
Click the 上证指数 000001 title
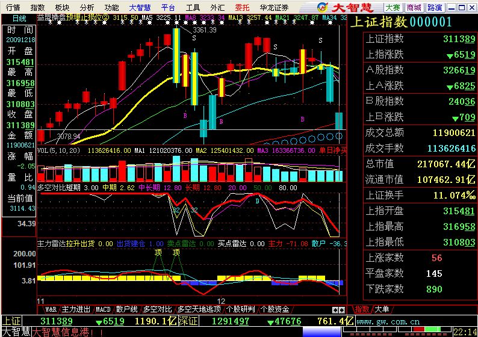(x=401, y=22)
